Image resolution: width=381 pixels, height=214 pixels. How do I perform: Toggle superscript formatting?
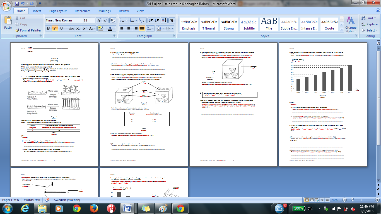point(85,28)
